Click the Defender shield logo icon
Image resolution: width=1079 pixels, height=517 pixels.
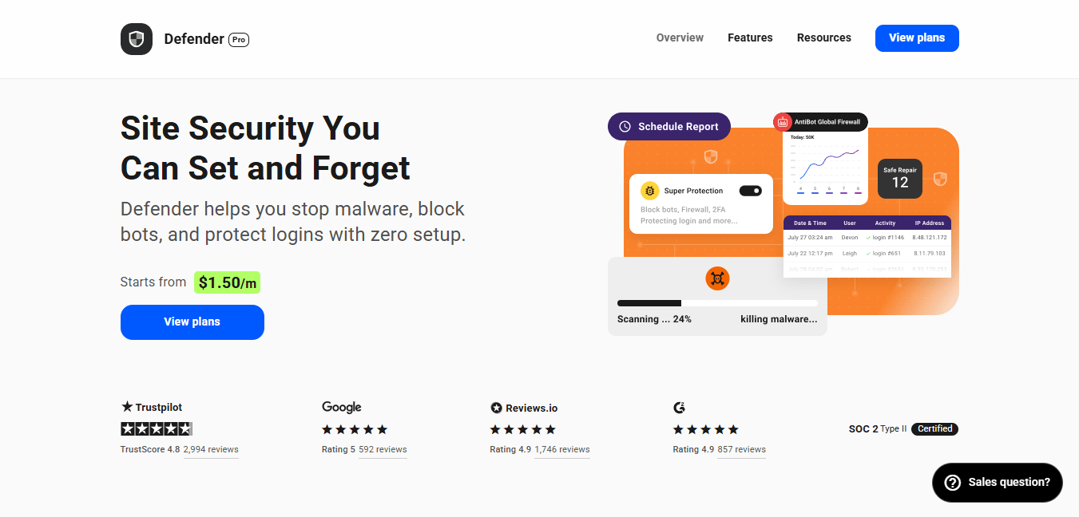(137, 38)
